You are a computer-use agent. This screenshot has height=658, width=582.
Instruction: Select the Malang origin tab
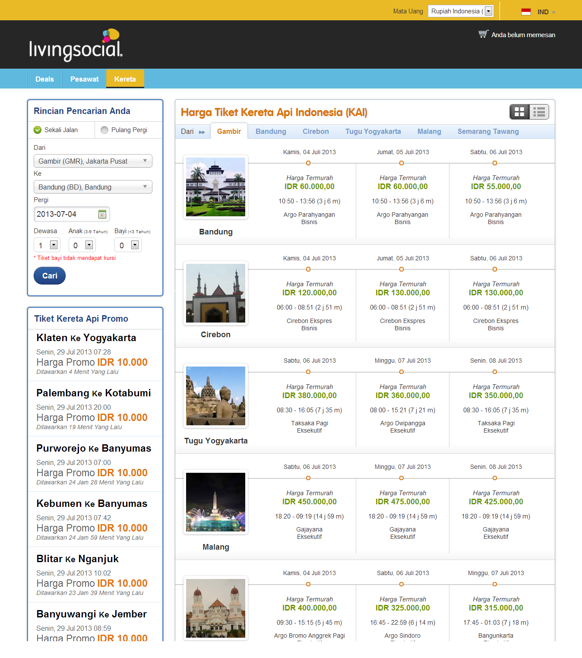point(429,131)
